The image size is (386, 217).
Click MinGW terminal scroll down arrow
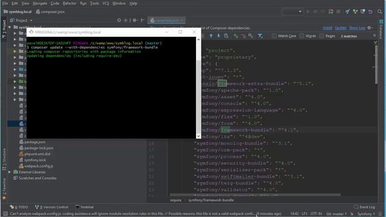(198, 136)
